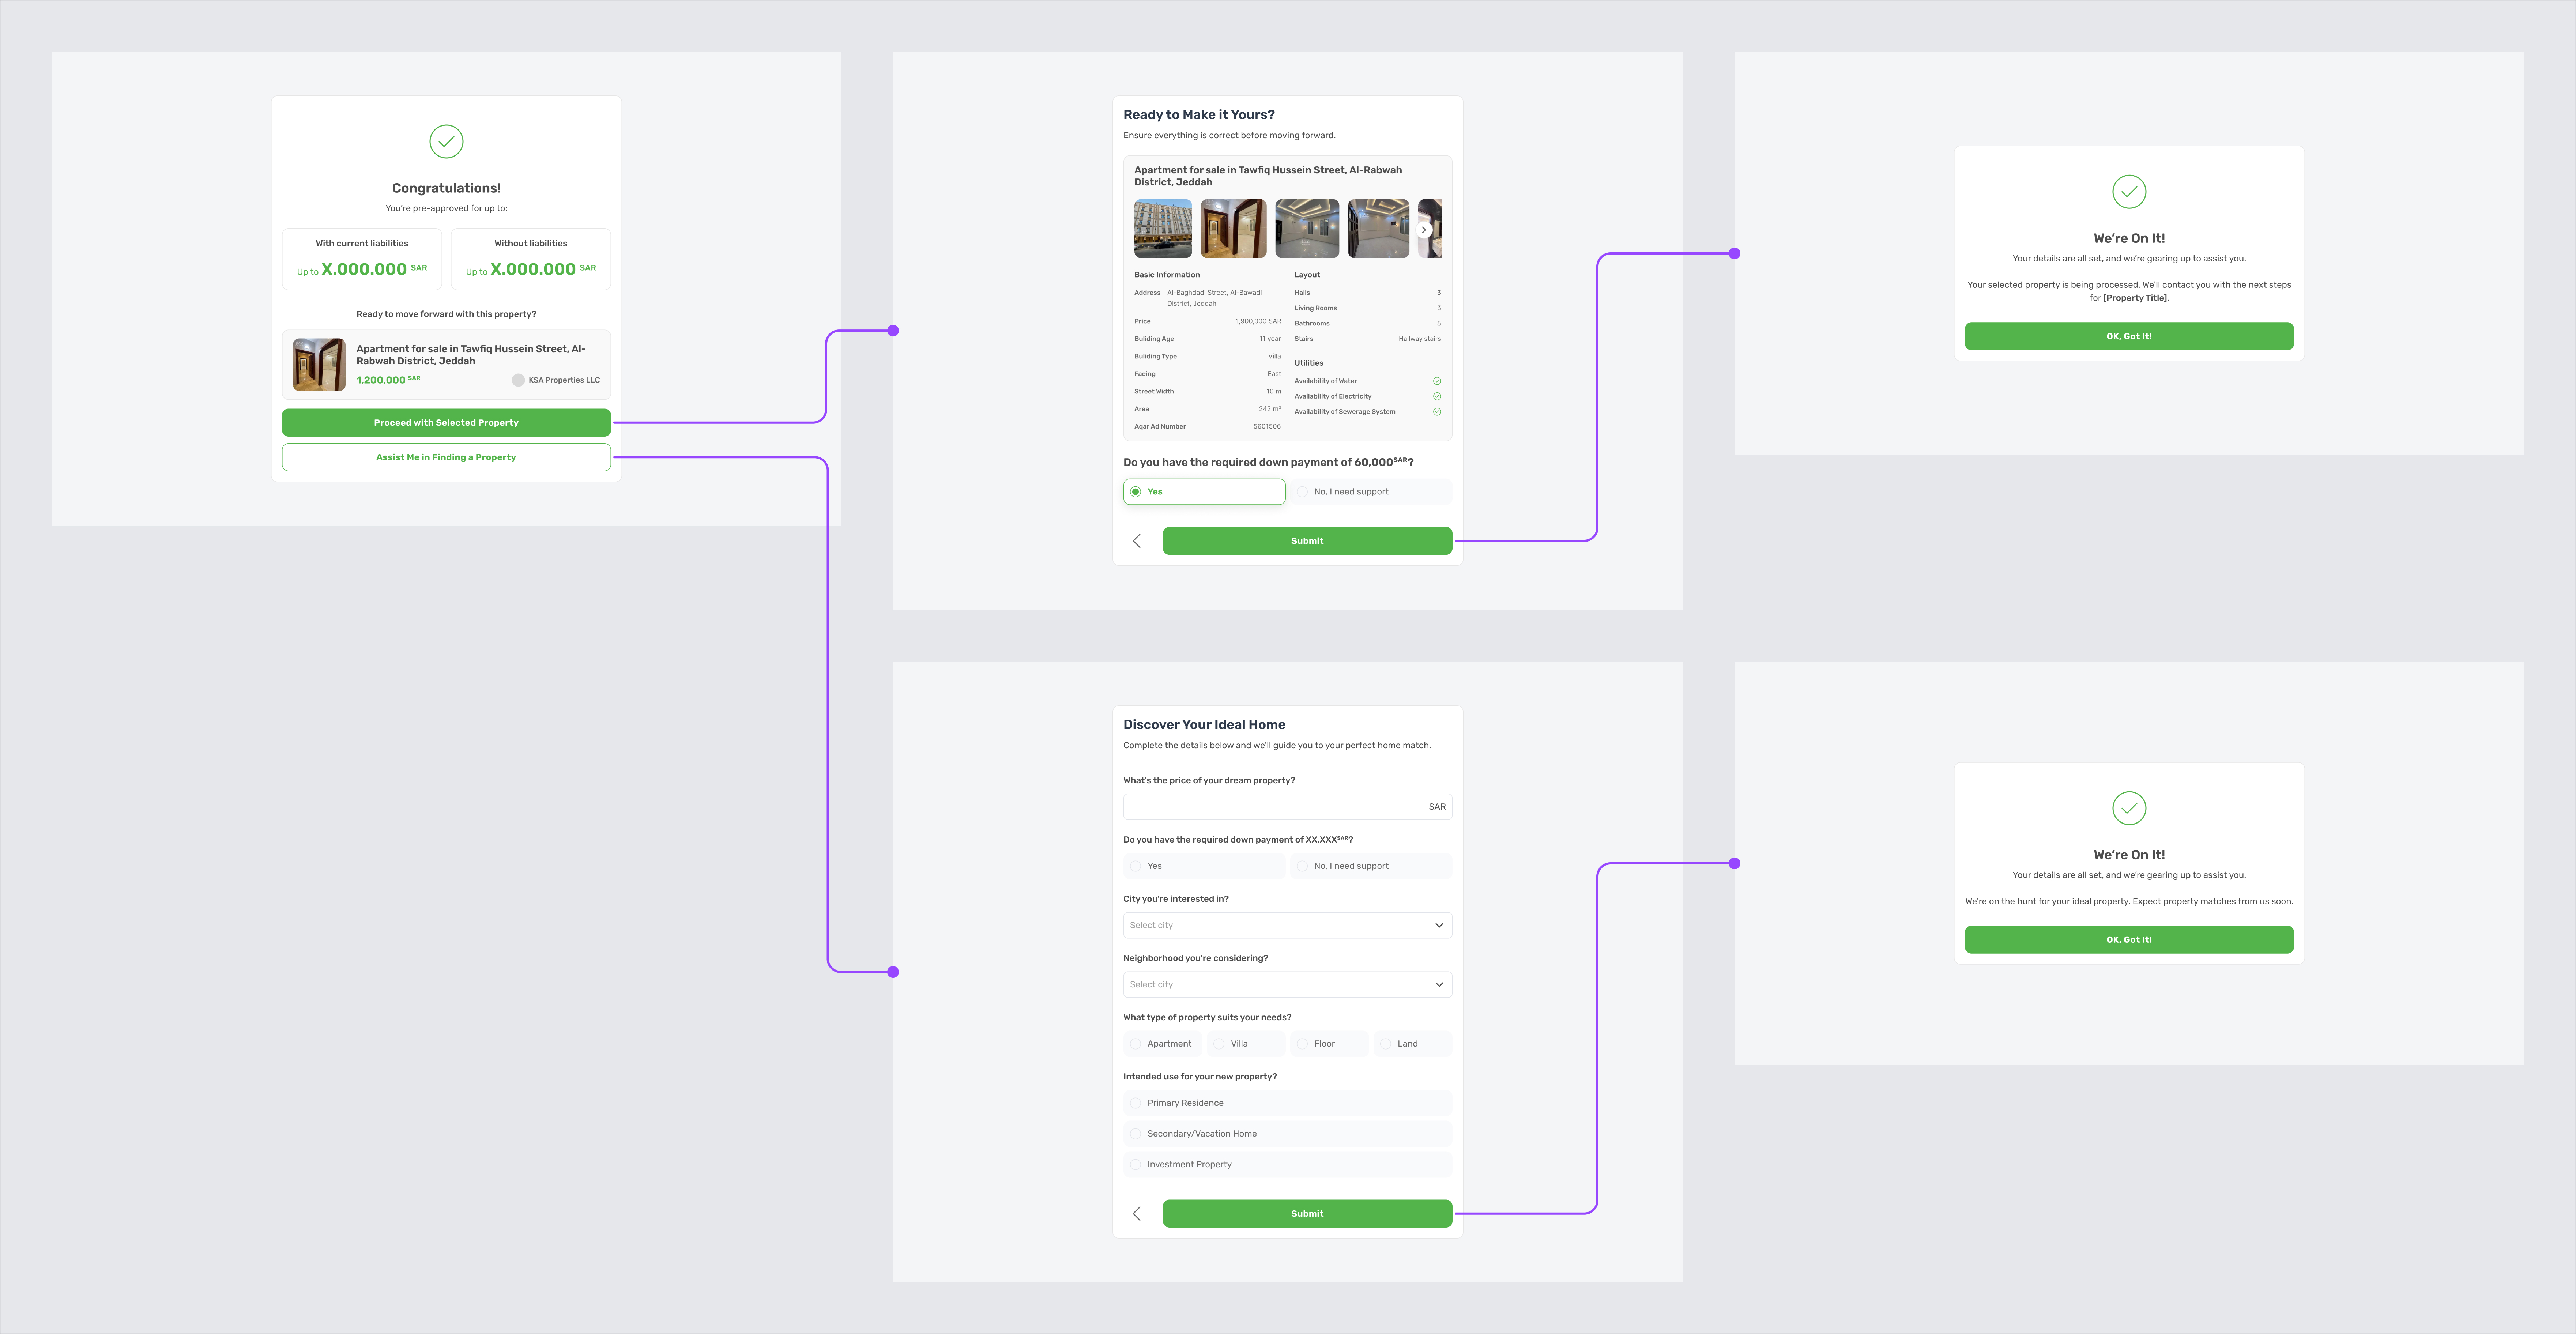Click OK, Got It! on the selected property confirmation
The height and width of the screenshot is (1334, 2576).
[x=2129, y=336]
